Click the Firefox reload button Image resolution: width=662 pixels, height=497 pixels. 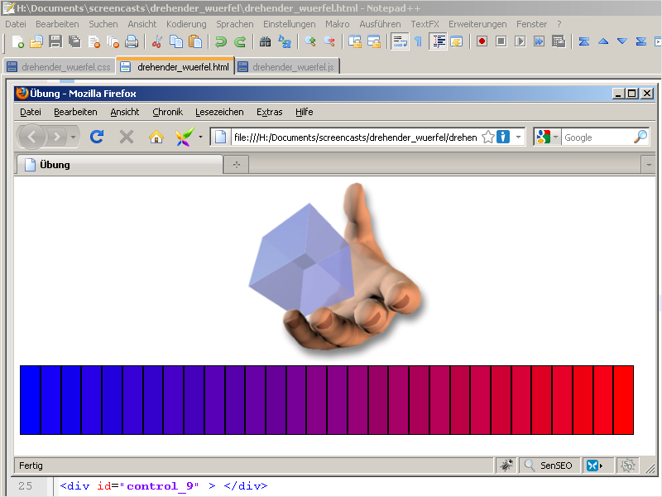pos(97,137)
